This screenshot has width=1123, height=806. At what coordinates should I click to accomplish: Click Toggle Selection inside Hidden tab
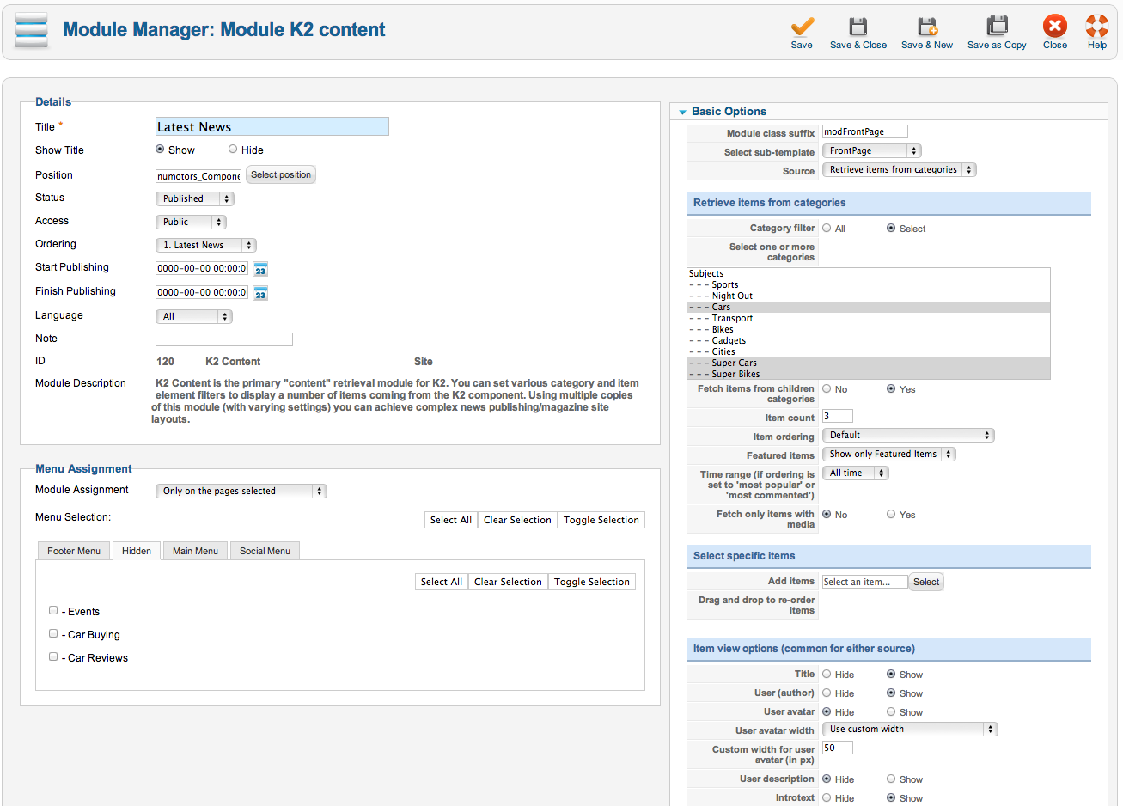(592, 582)
